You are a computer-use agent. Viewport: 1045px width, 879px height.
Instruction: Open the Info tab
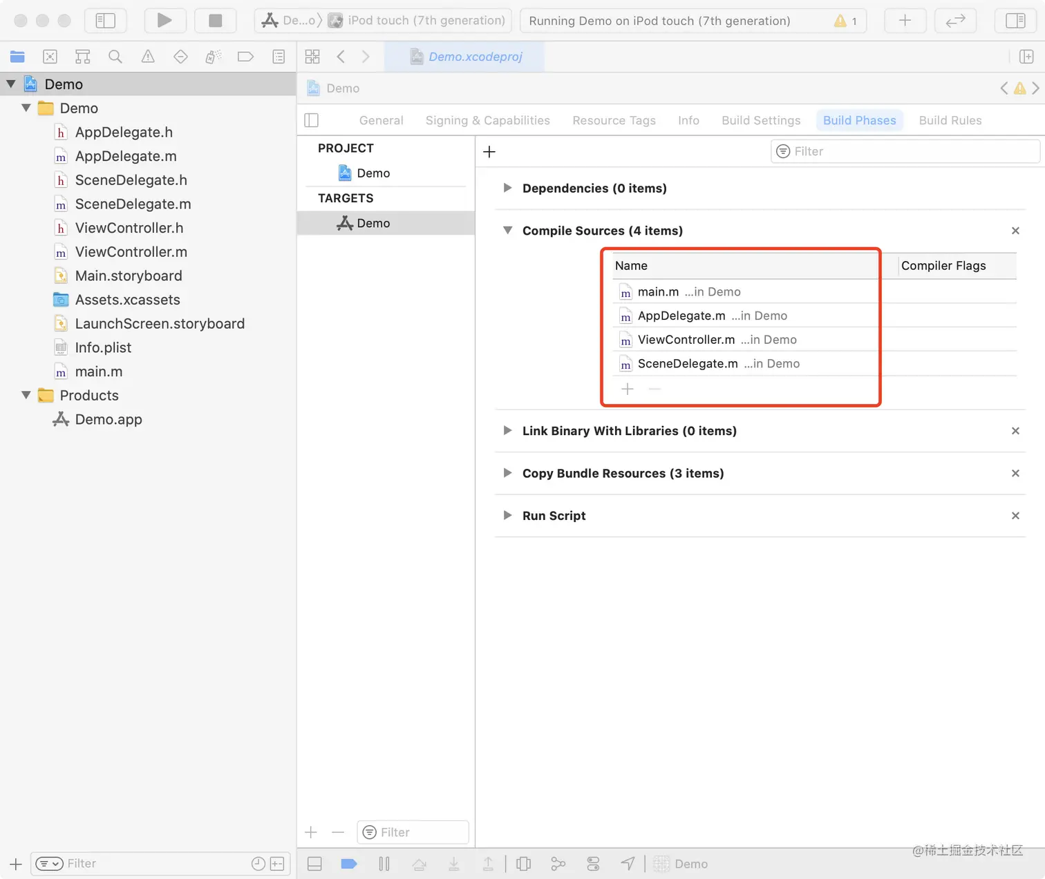pos(689,120)
